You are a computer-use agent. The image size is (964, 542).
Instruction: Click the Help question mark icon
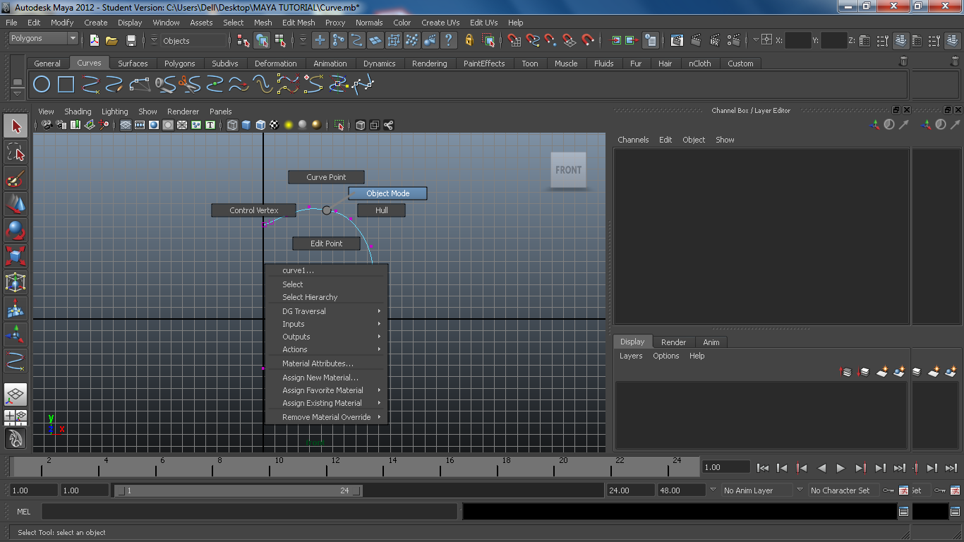tap(448, 40)
